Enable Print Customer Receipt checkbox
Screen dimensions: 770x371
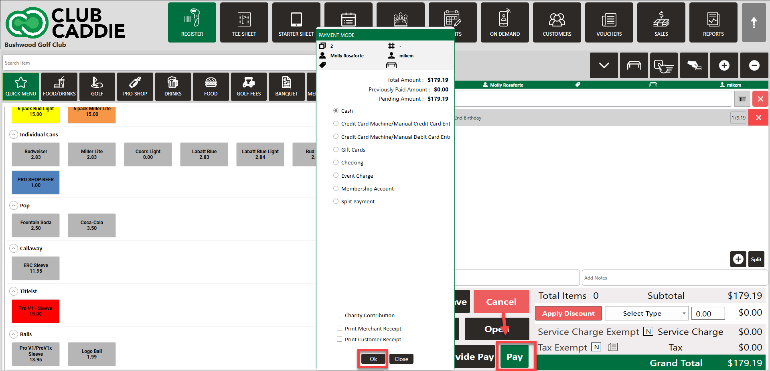(340, 339)
